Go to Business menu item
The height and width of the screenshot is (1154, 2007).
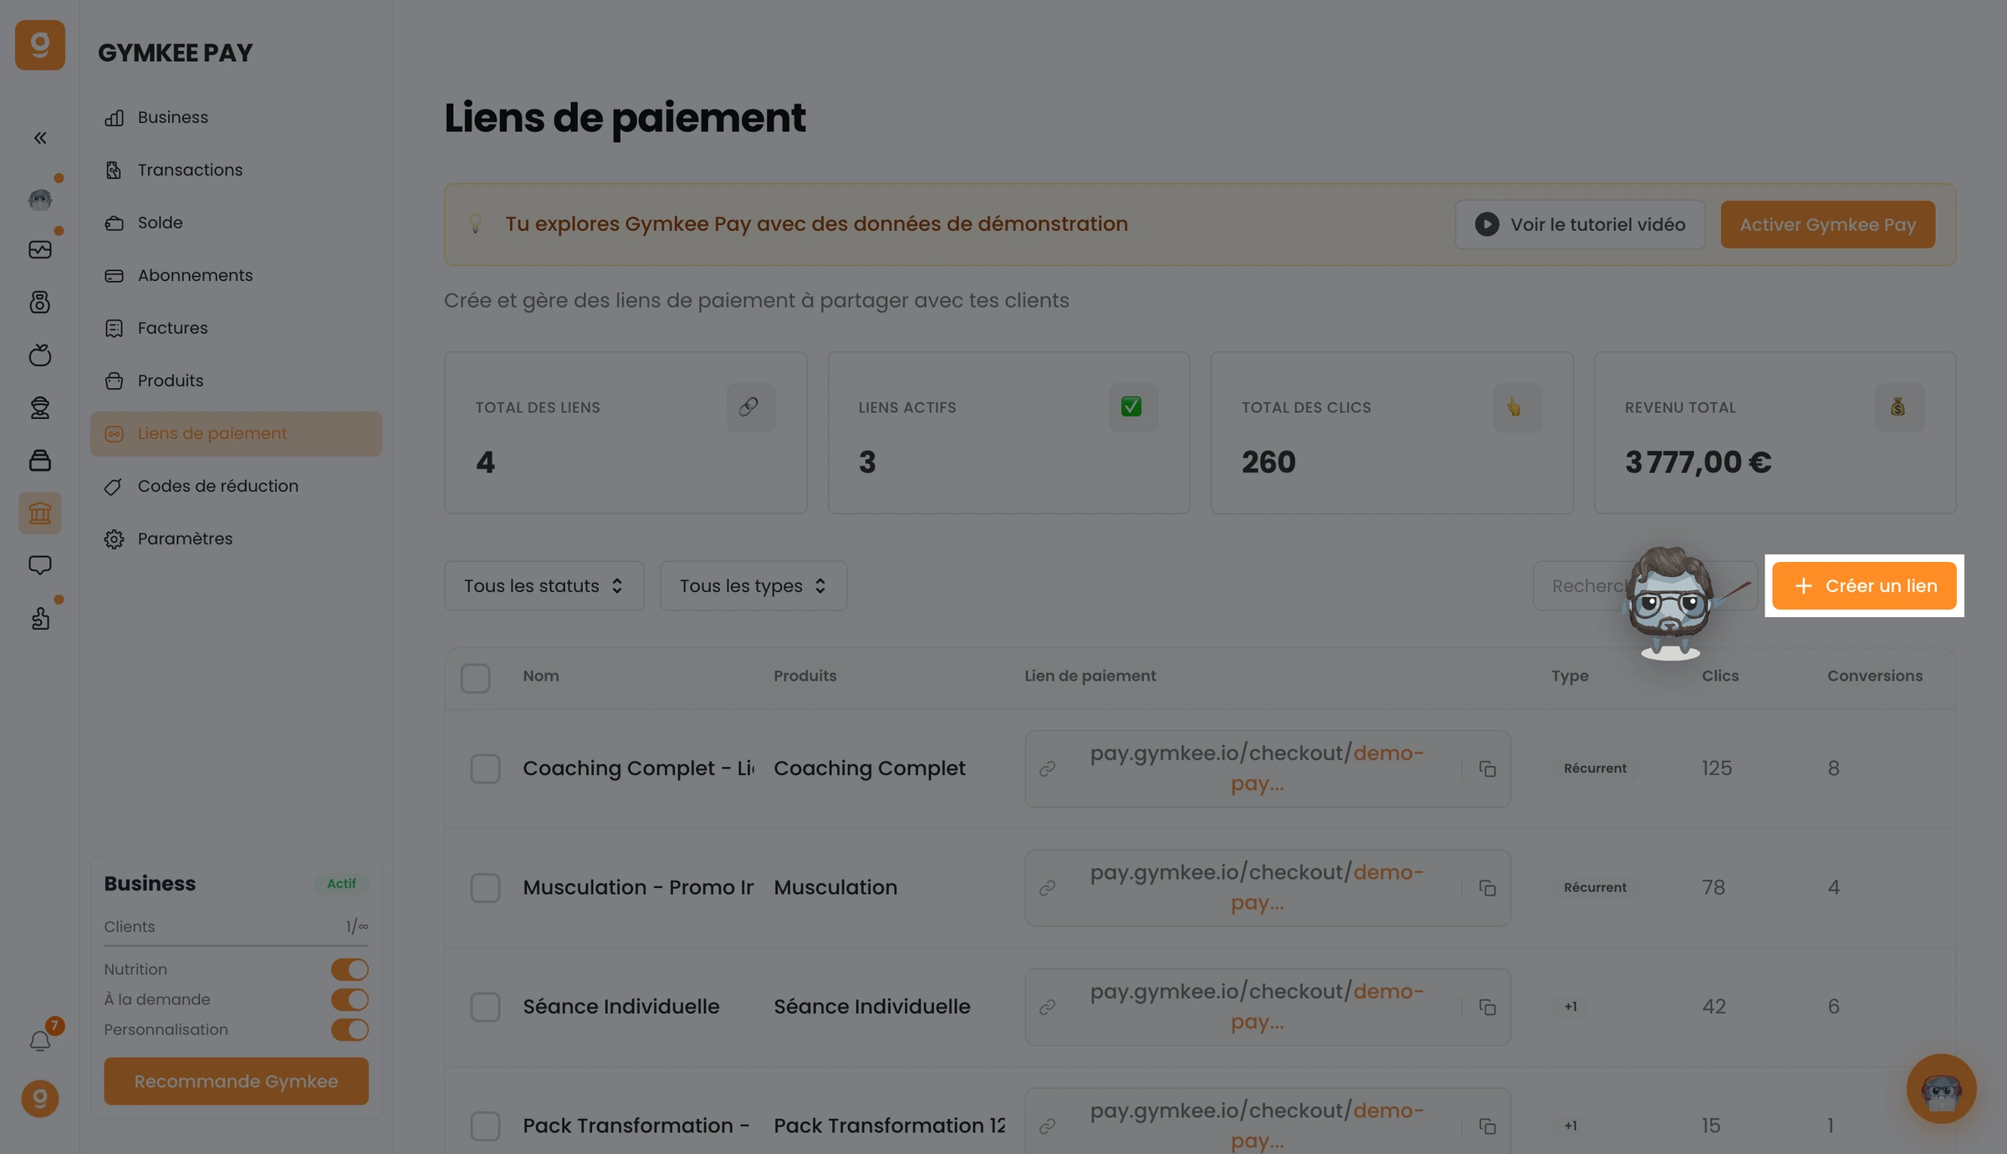pos(236,118)
